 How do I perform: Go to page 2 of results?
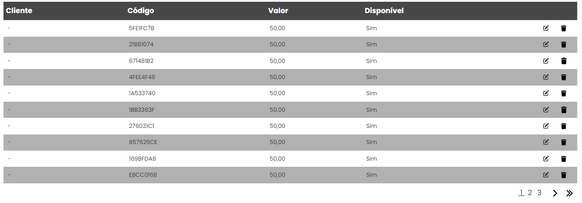click(x=530, y=193)
